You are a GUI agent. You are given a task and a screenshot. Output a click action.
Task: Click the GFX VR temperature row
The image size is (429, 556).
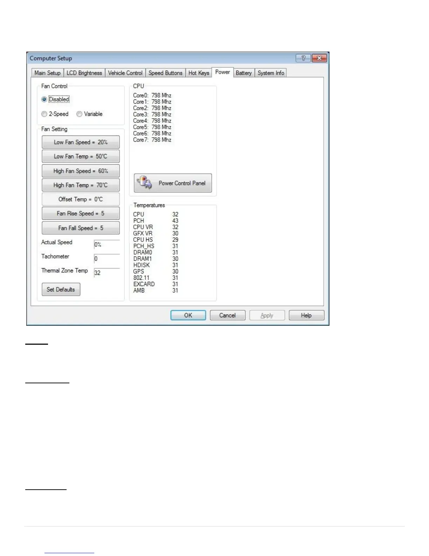click(156, 233)
